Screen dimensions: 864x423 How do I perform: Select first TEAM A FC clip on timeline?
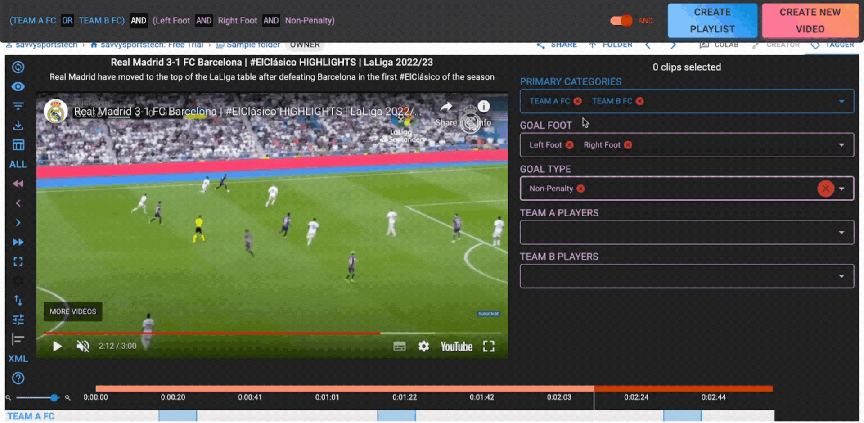[178, 416]
